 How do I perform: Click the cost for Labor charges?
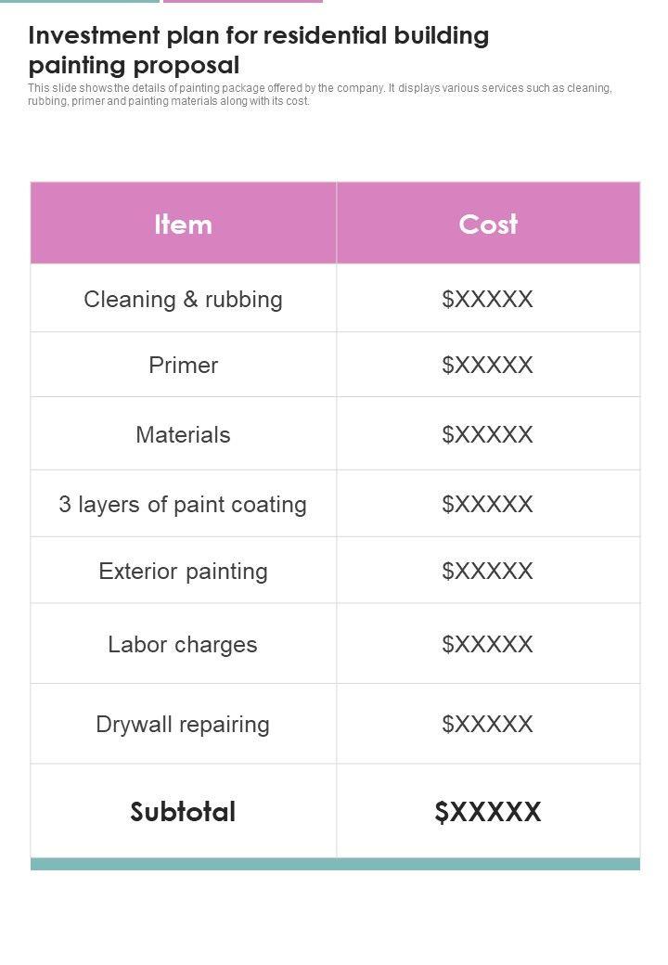pyautogui.click(x=488, y=644)
